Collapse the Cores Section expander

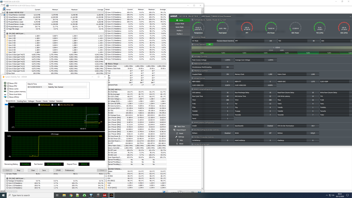point(193,44)
